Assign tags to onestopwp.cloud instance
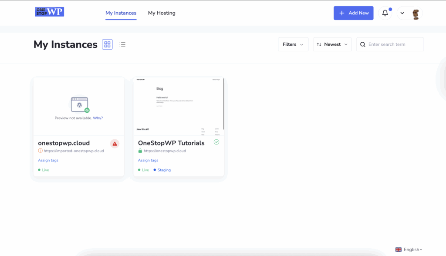Image resolution: width=446 pixels, height=256 pixels. point(48,160)
